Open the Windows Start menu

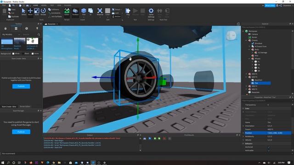pyautogui.click(x=3, y=163)
